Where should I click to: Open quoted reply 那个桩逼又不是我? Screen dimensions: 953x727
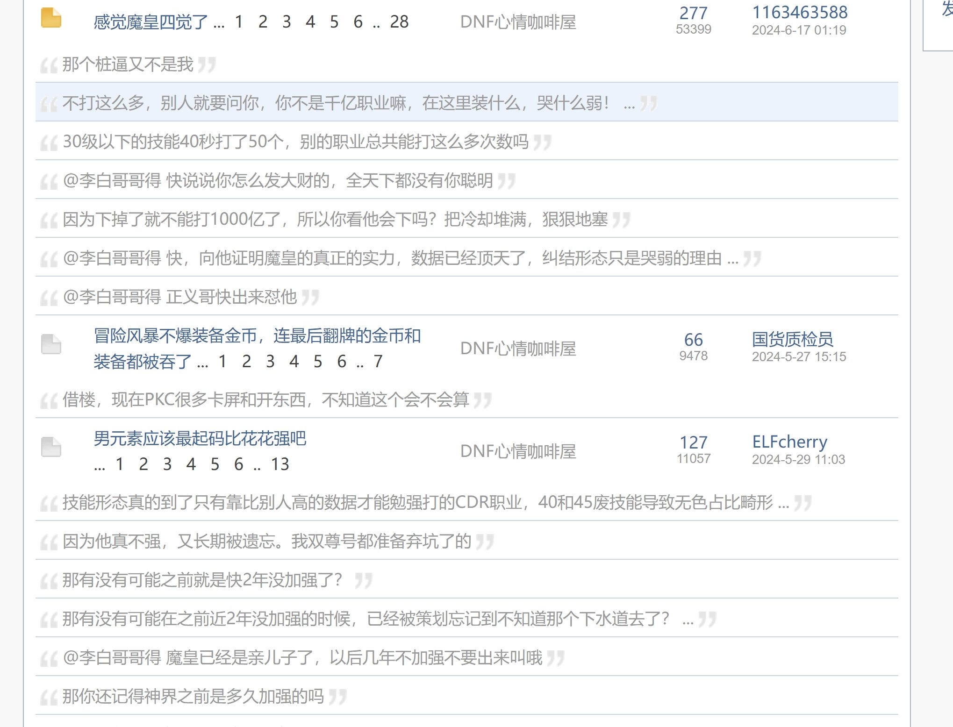(128, 64)
